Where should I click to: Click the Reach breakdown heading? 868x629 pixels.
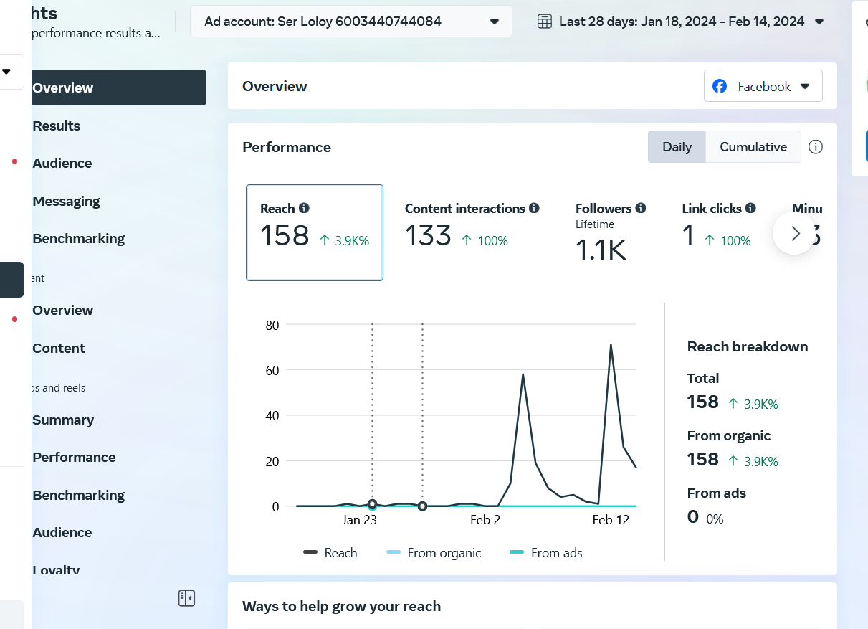(748, 346)
